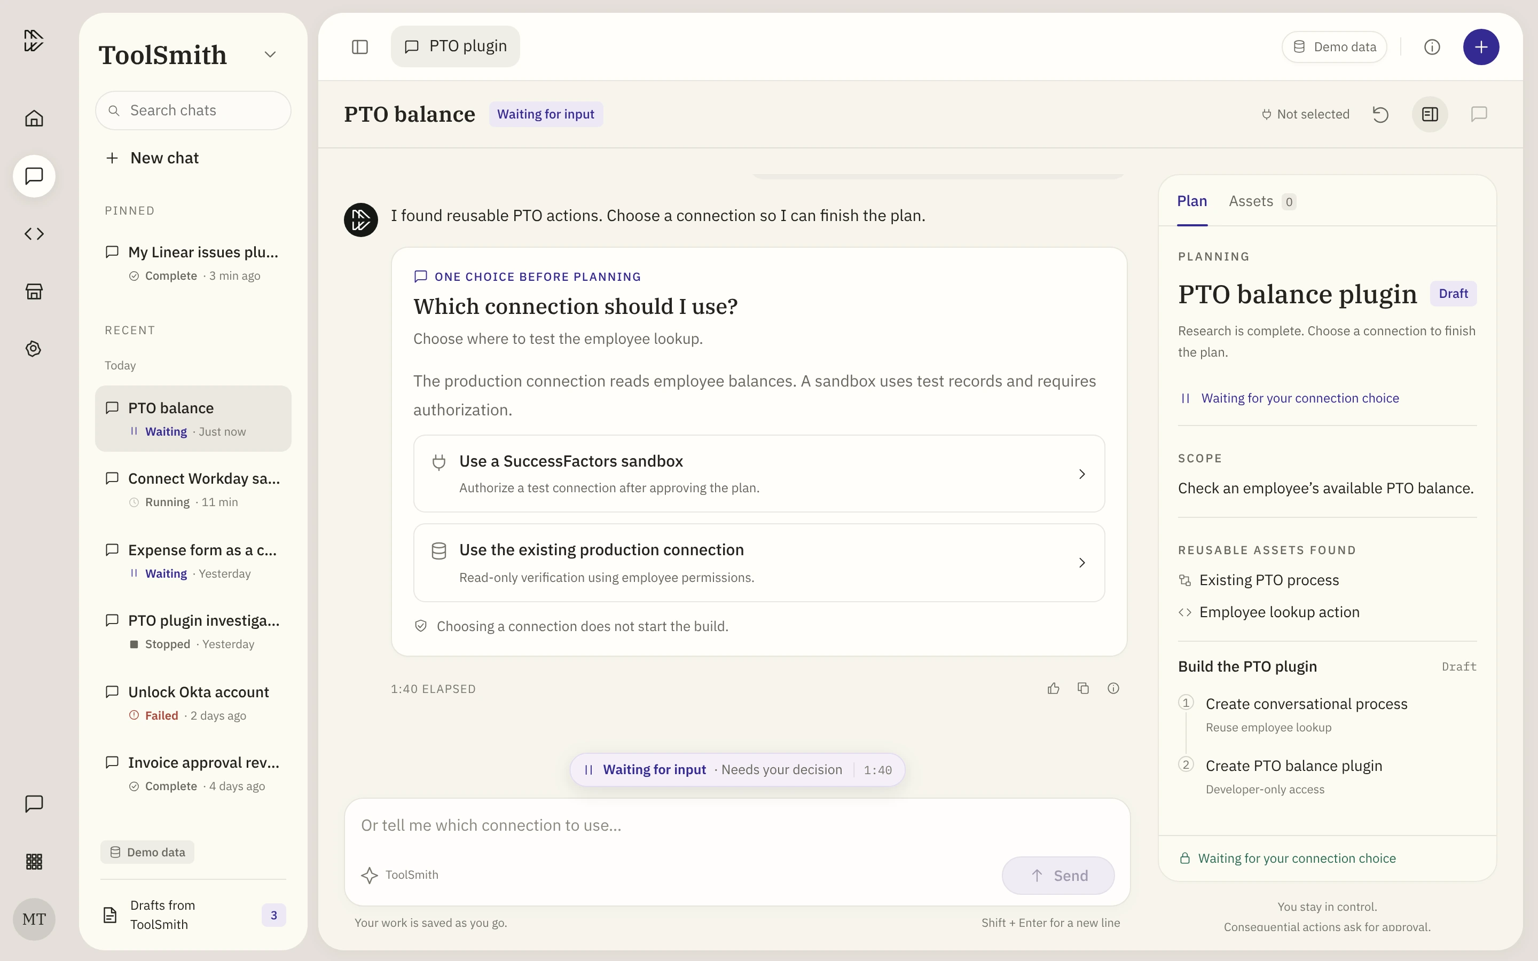Image resolution: width=1538 pixels, height=961 pixels.
Task: Click the undo reset arrow icon
Action: coord(1380,114)
